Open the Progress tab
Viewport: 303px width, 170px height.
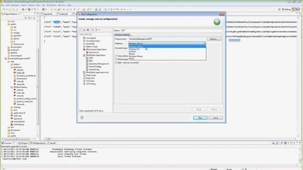tap(23, 143)
